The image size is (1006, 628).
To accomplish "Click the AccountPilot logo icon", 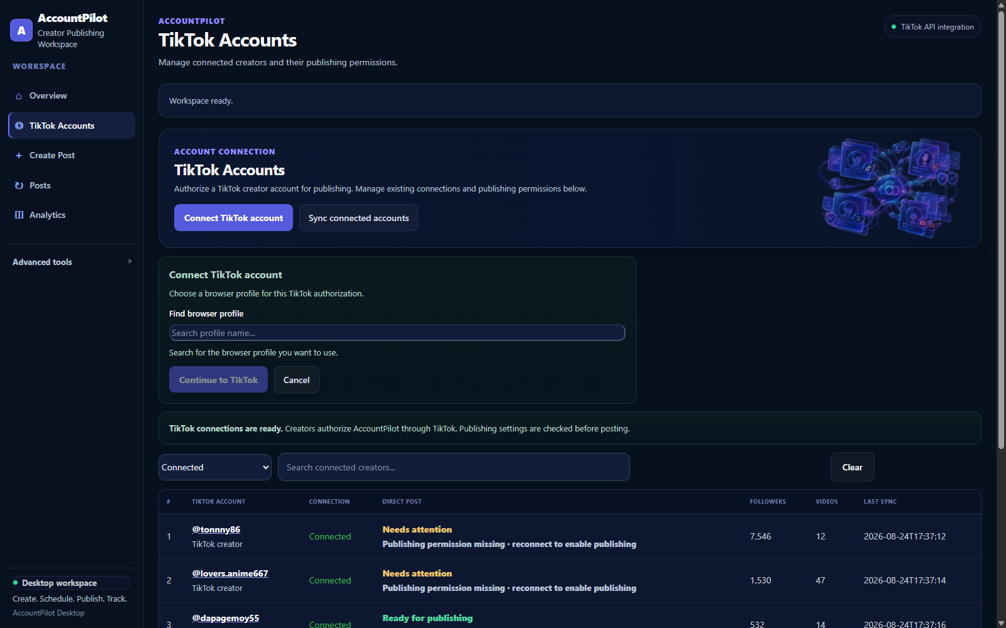I will pos(21,30).
